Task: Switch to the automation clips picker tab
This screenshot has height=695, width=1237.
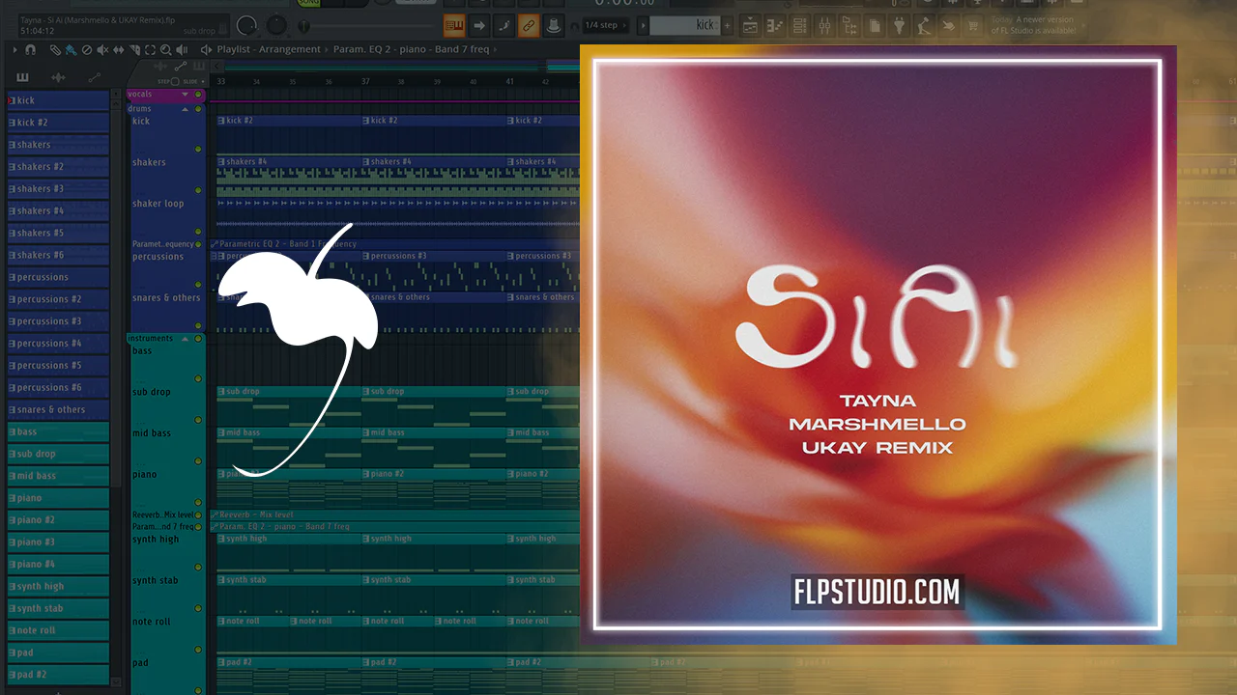Action: [95, 77]
